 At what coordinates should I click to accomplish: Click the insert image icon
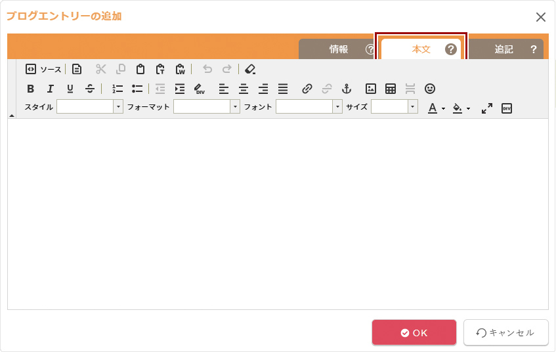point(371,89)
